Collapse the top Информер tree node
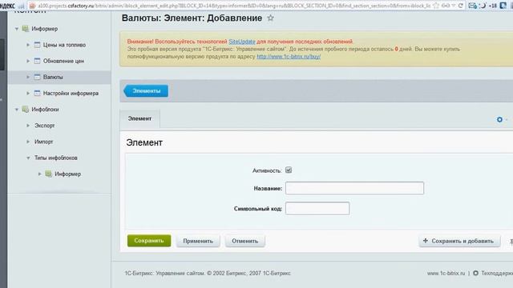This screenshot has height=288, width=513. pos(17,29)
